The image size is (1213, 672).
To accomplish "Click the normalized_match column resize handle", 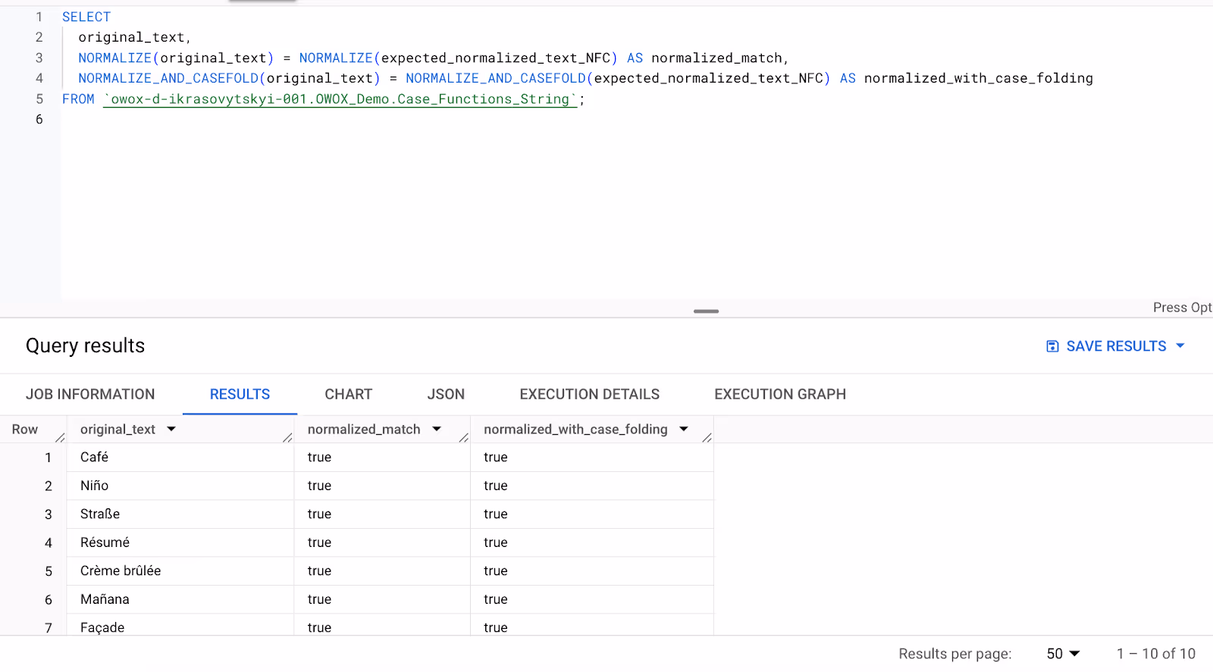I will 464,438.
